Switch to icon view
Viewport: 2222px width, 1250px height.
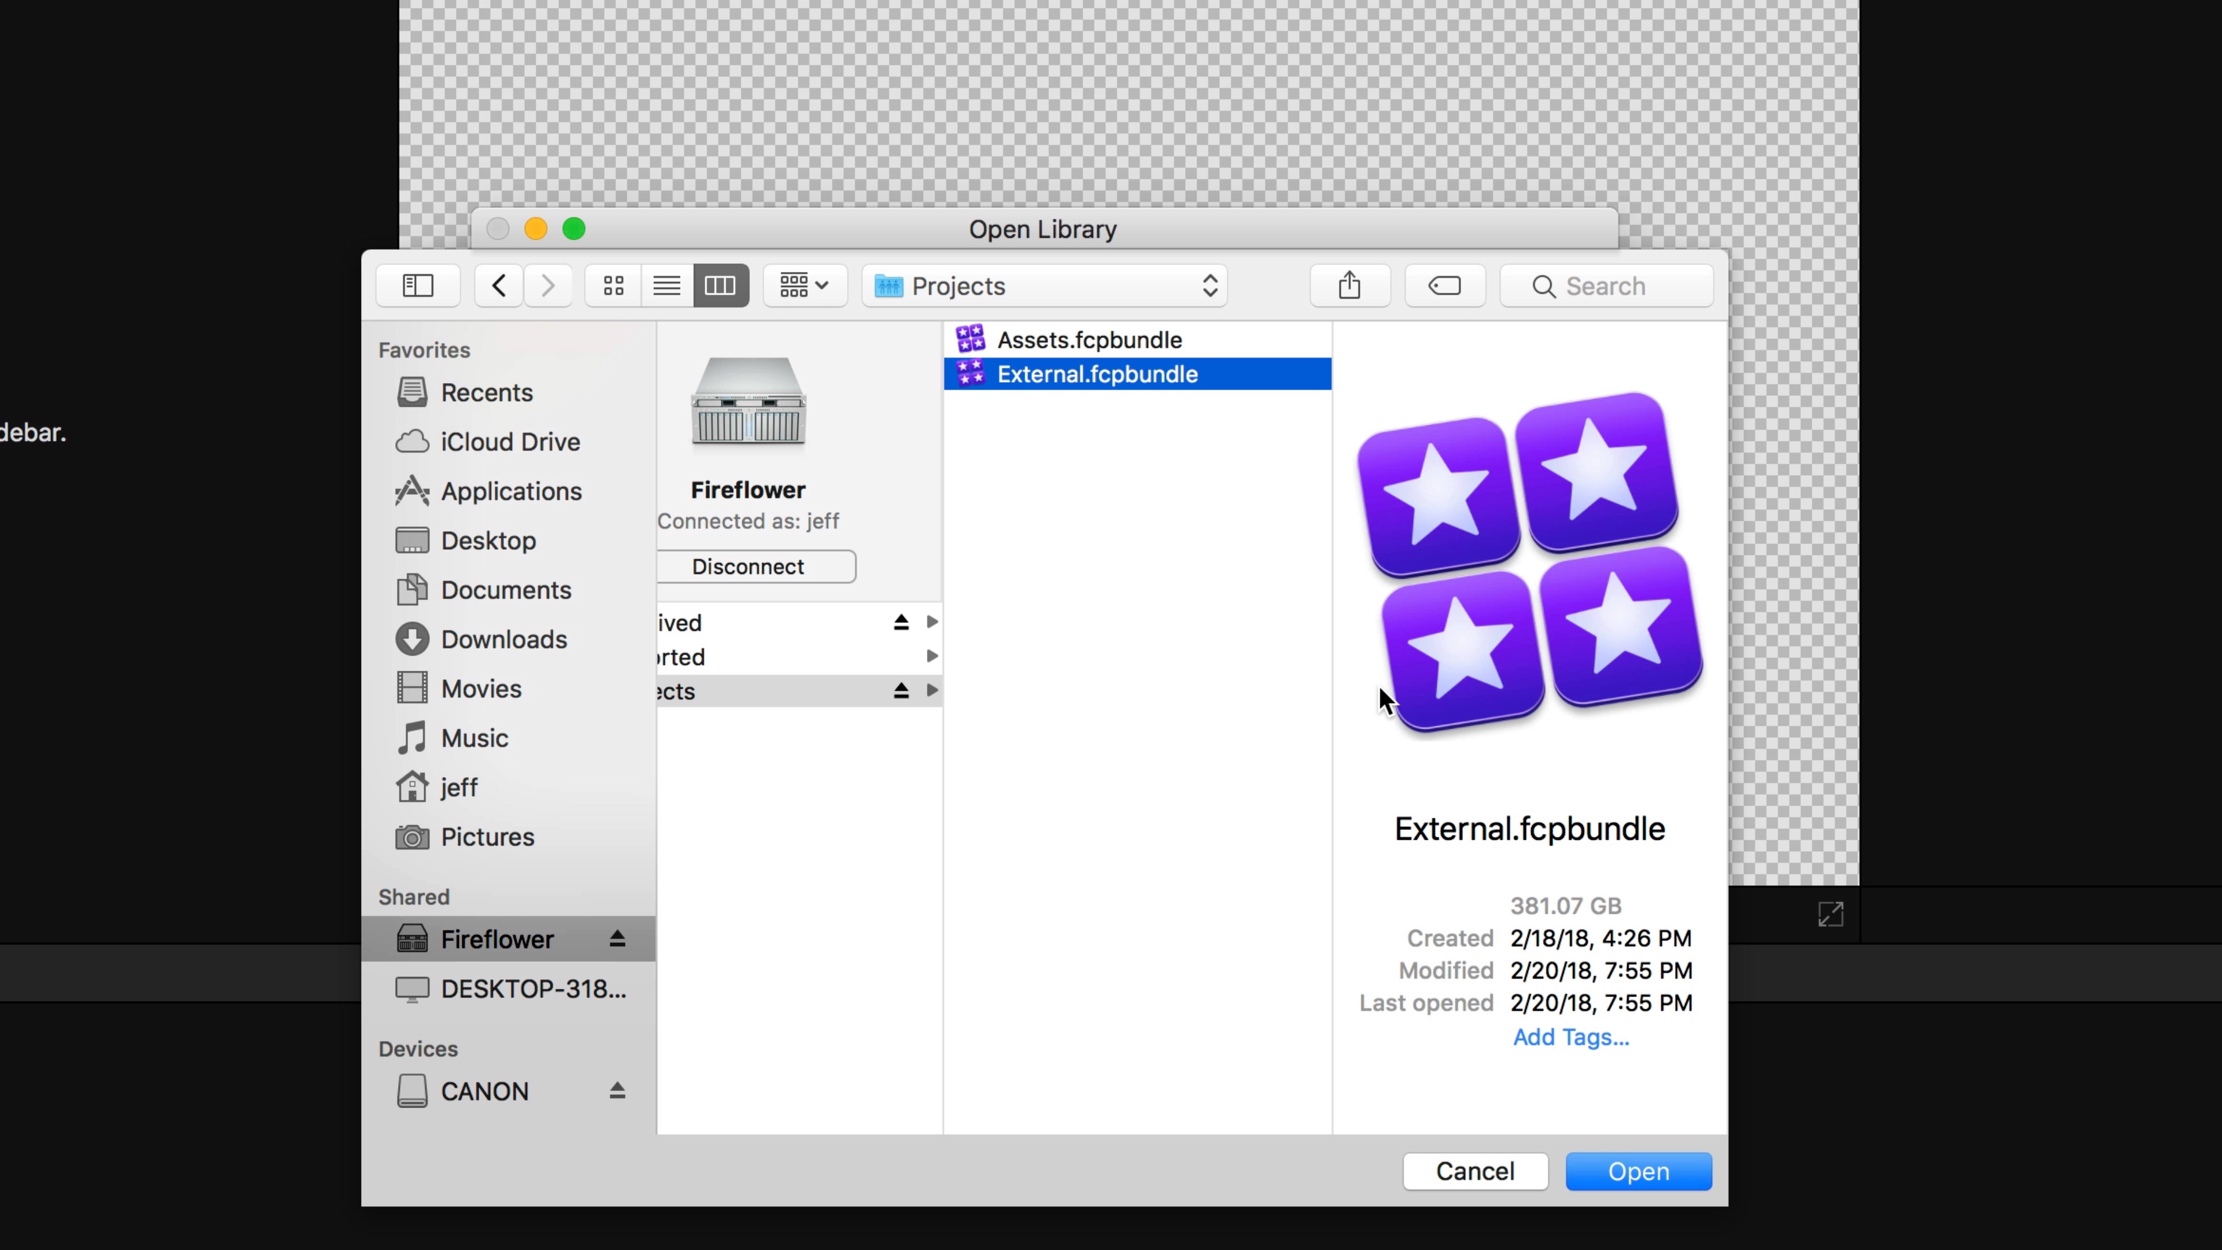coord(613,285)
